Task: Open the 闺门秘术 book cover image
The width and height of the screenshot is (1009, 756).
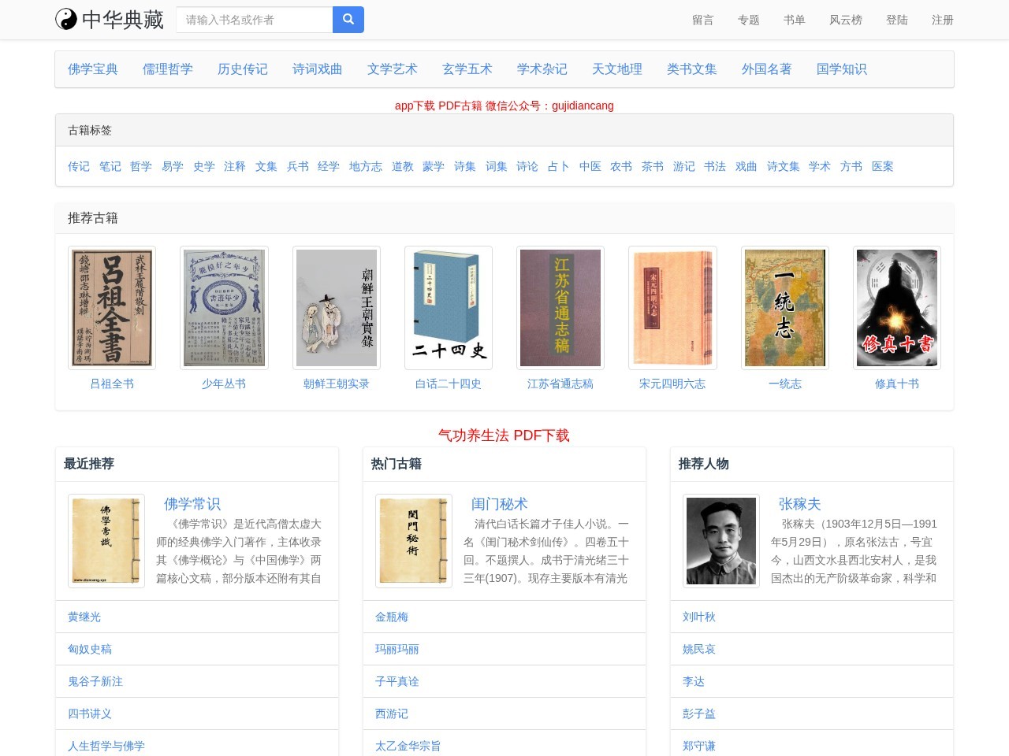Action: pos(413,541)
